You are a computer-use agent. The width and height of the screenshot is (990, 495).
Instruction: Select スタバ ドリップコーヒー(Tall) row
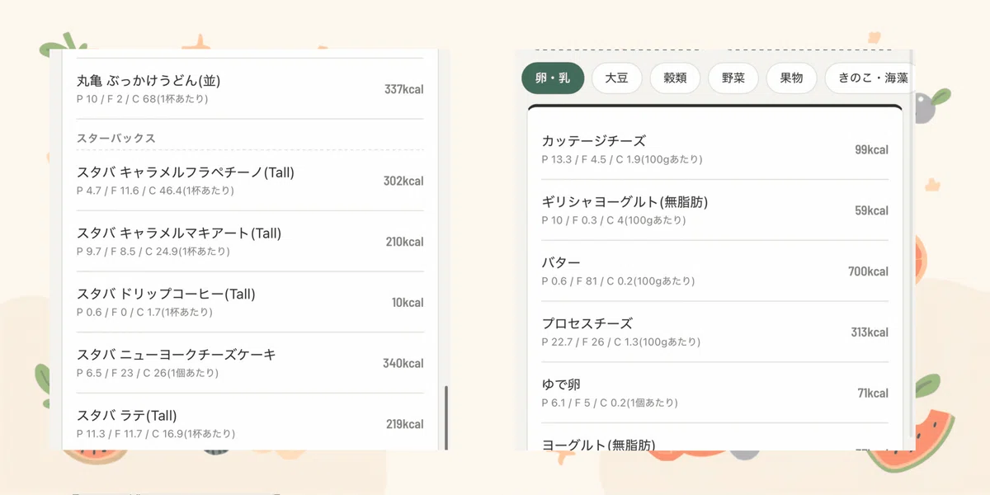point(250,303)
